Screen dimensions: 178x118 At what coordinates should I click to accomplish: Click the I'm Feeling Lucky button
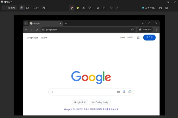pyautogui.click(x=100, y=102)
